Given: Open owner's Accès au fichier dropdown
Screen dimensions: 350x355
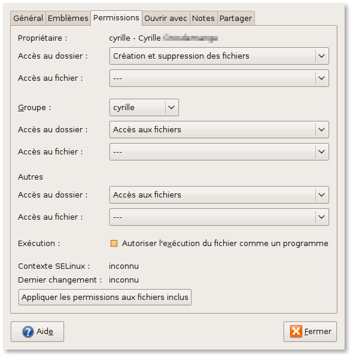Looking at the screenshot, I should (219, 78).
